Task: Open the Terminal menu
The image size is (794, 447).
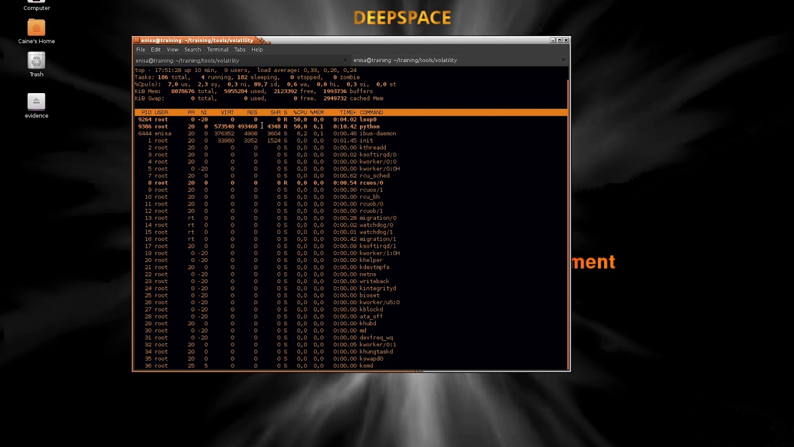Action: pos(218,50)
